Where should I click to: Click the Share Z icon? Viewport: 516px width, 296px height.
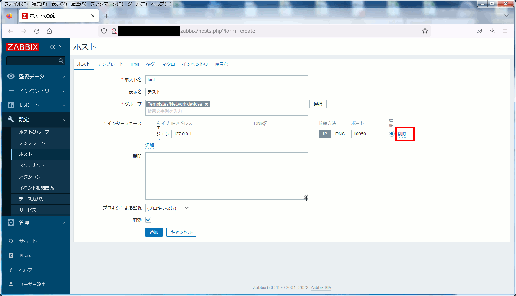(11, 255)
